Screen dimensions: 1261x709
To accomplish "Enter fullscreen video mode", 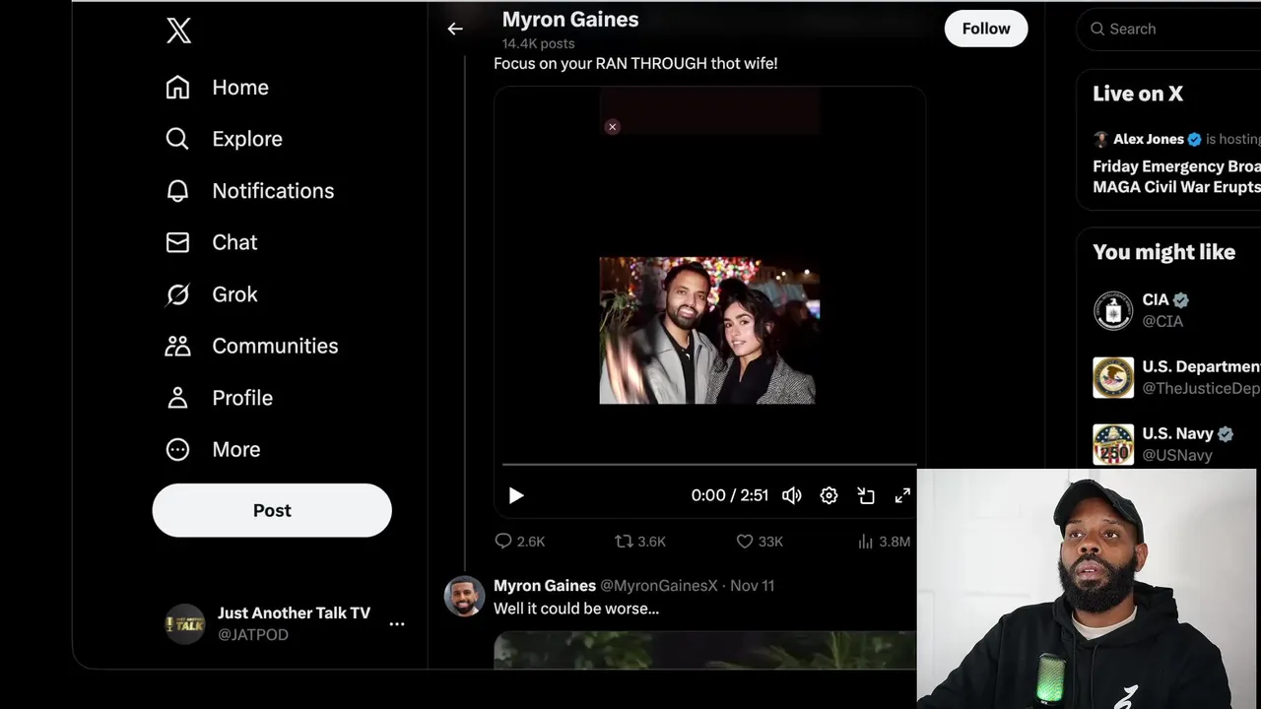I will click(902, 496).
